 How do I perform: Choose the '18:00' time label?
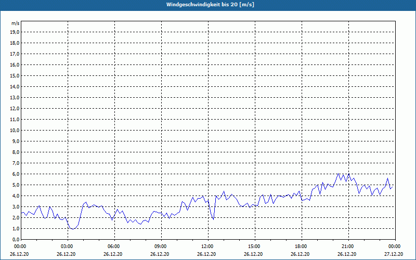[x=301, y=246]
